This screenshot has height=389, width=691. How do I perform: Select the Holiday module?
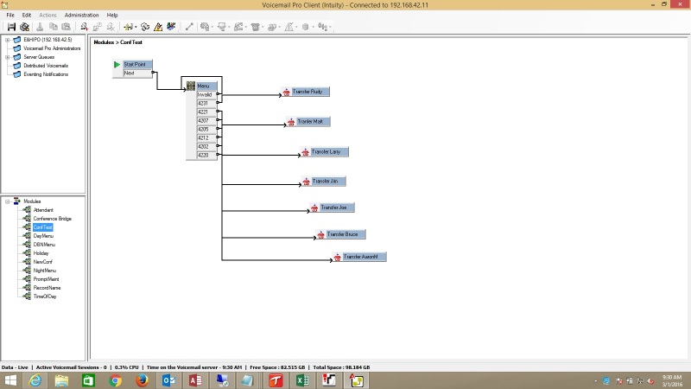[x=41, y=253]
